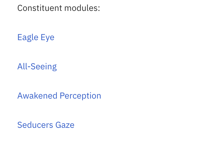Open the Eagle Eye module link
The height and width of the screenshot is (145, 209).
pyautogui.click(x=36, y=37)
